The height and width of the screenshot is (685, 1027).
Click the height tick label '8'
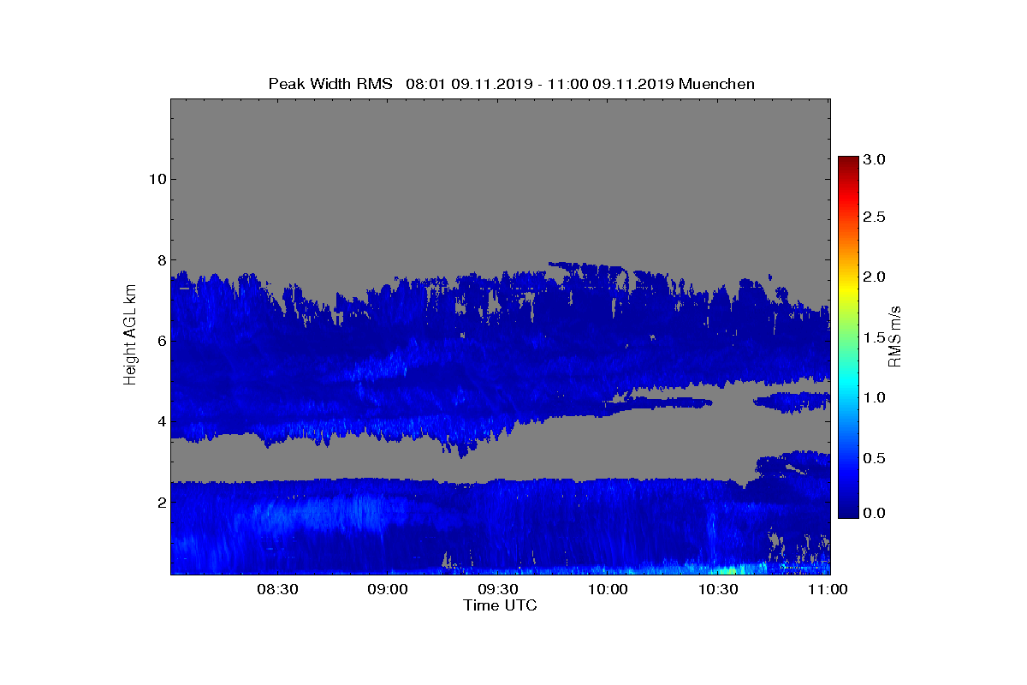160,260
